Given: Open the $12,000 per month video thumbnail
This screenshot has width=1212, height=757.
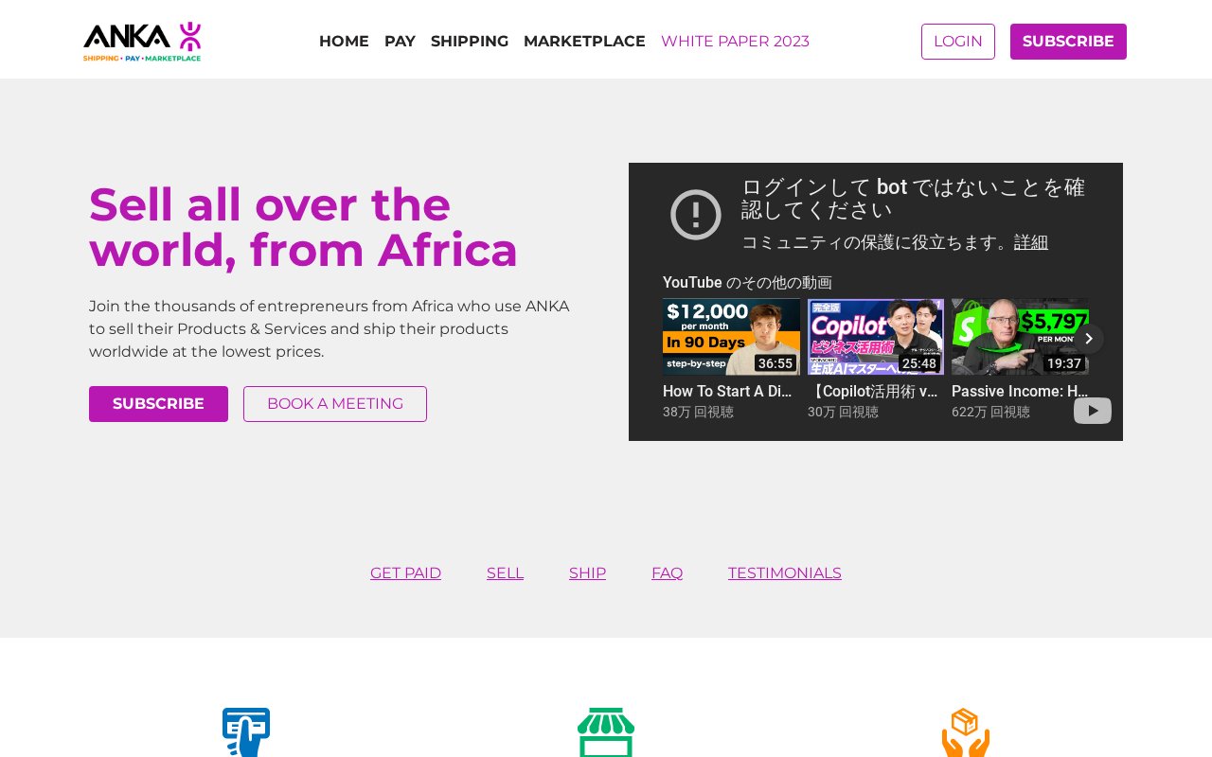Looking at the screenshot, I should point(731,337).
